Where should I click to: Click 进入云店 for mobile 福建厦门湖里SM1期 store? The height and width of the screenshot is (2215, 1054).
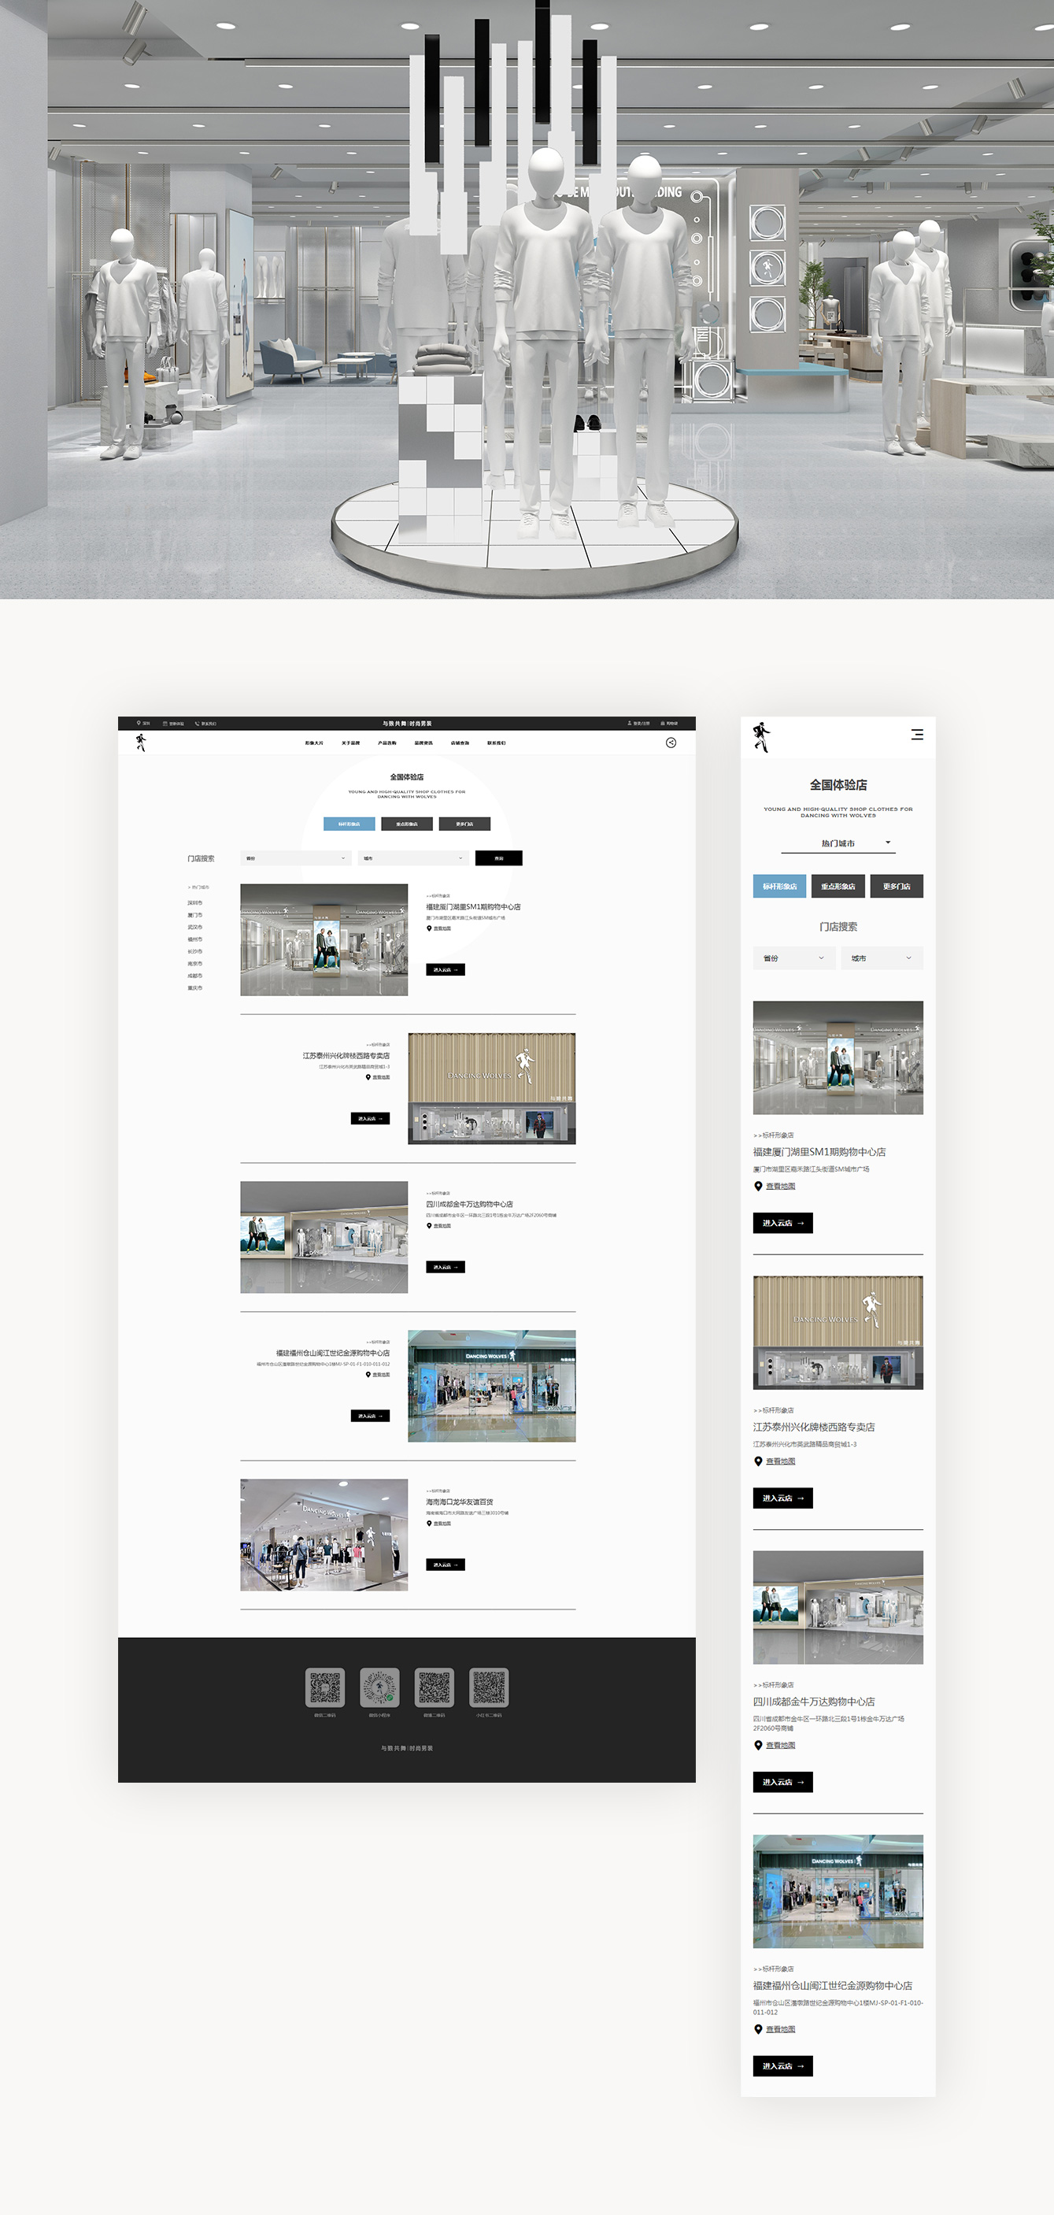(783, 1224)
